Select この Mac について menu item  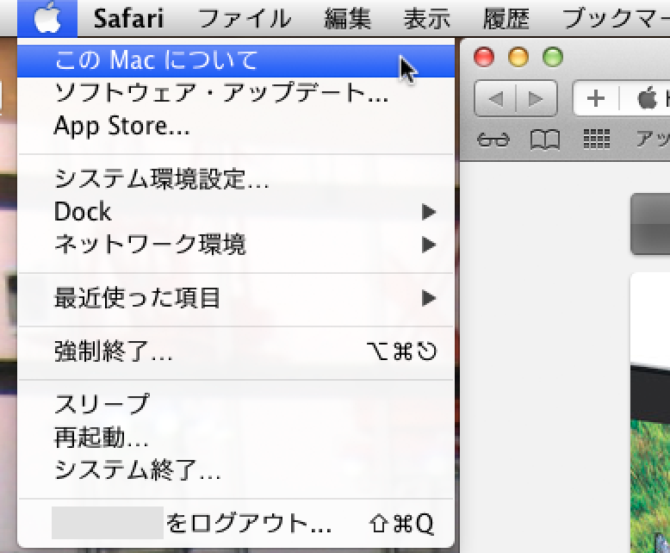pos(235,60)
